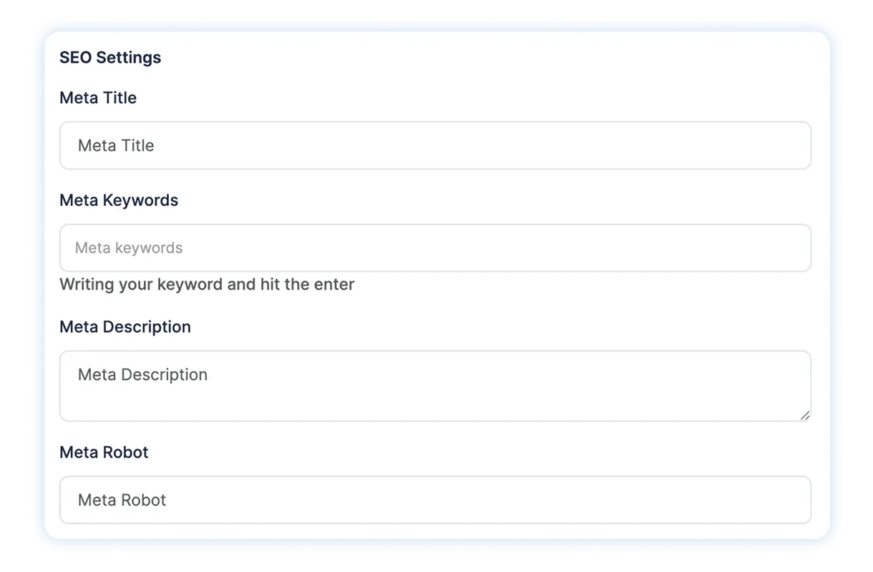Click the "Meta Title" field label
This screenshot has height=572, width=873.
pos(98,97)
